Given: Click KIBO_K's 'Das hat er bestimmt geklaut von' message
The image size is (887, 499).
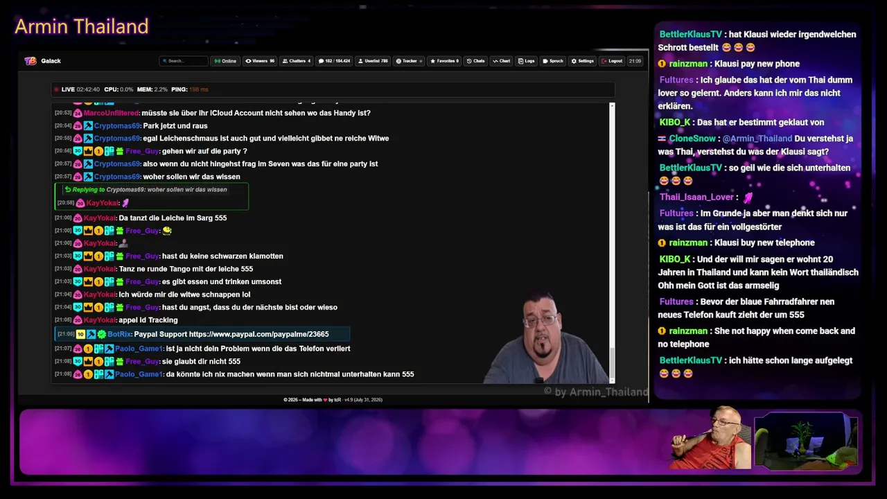Looking at the screenshot, I should coord(742,123).
